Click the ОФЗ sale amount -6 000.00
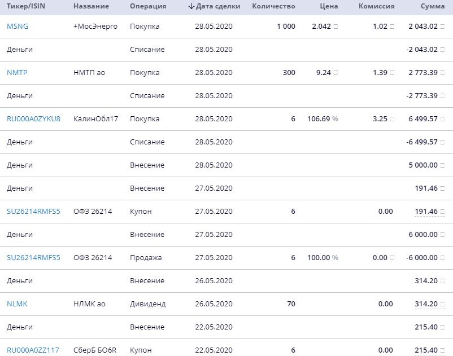 (x=422, y=257)
